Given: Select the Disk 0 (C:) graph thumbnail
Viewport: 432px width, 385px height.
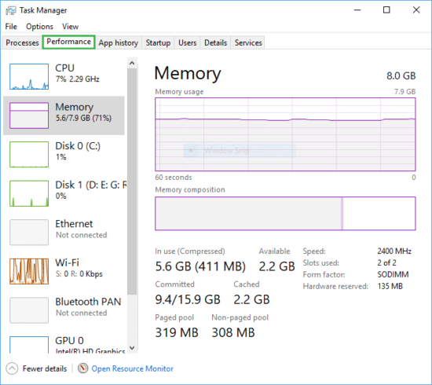Looking at the screenshot, I should click(x=29, y=154).
